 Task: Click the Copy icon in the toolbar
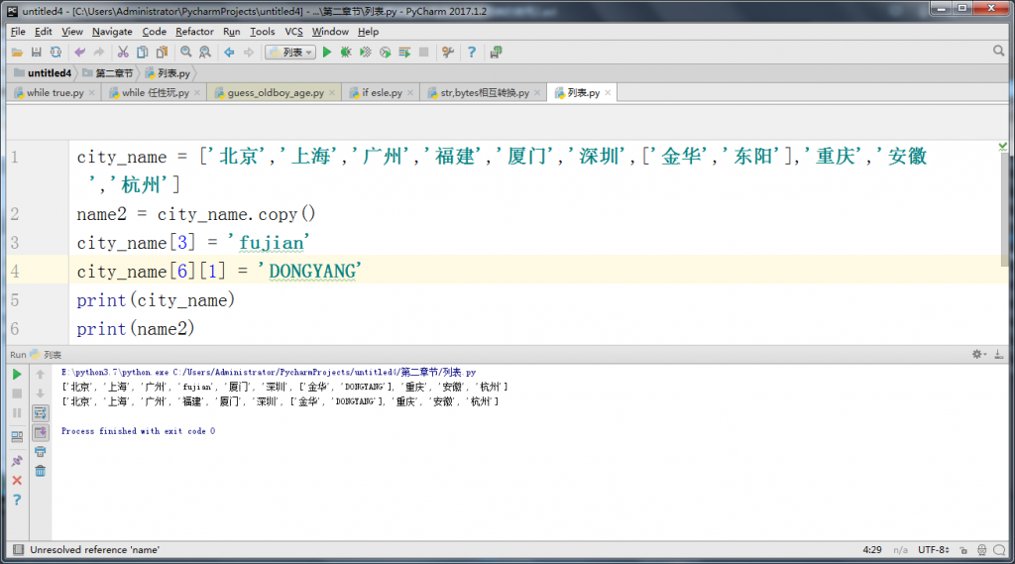coord(143,53)
